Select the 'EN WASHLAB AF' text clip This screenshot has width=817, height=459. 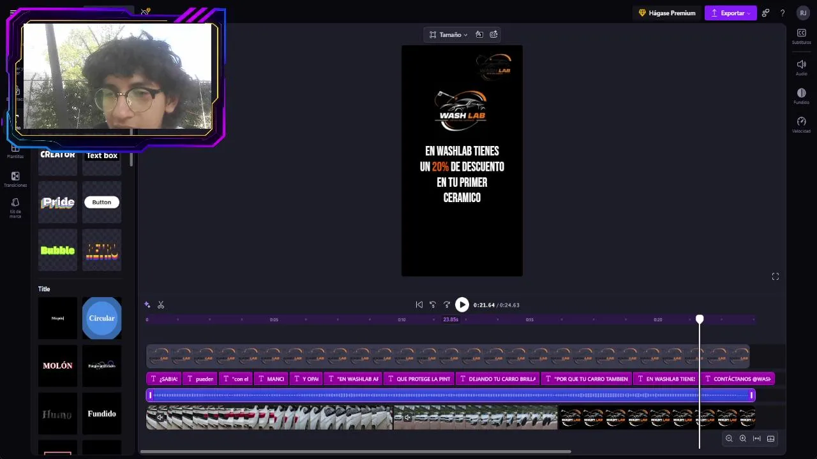[x=353, y=379]
